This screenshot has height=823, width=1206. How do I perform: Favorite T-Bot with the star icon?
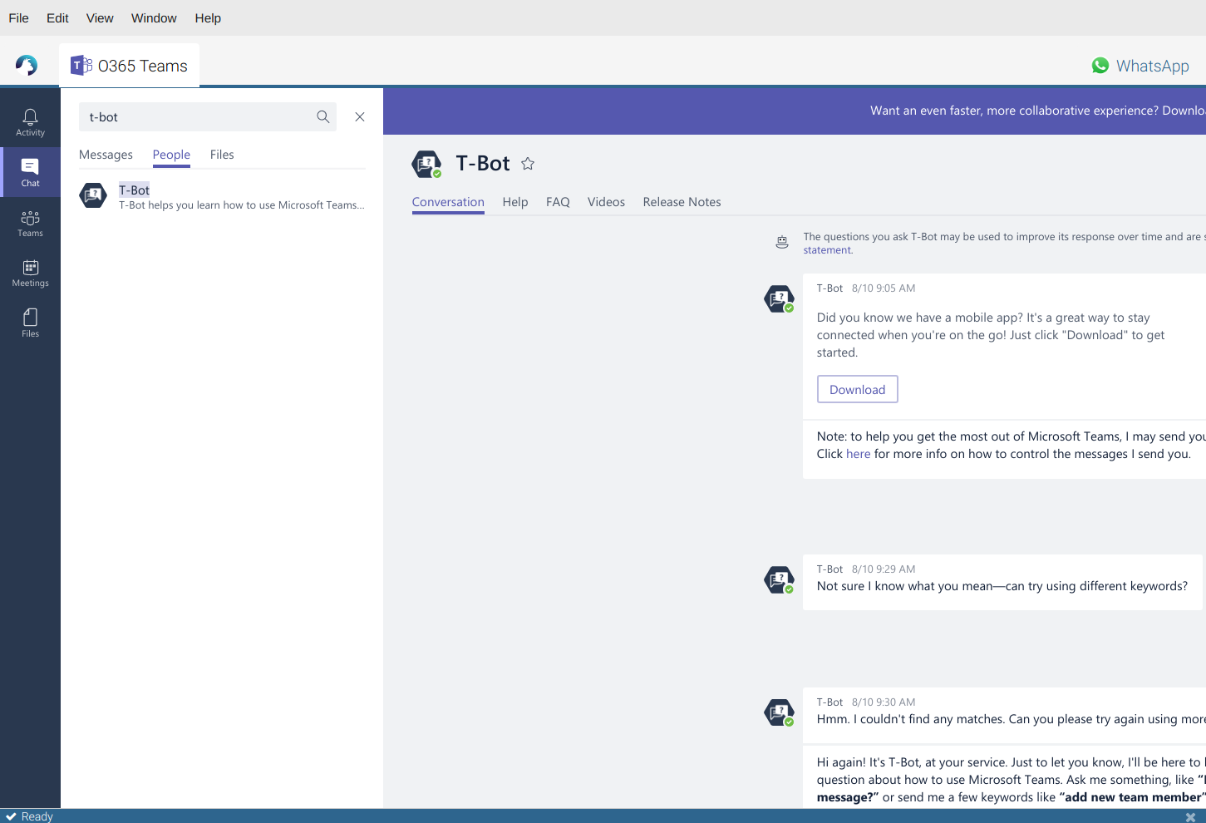point(528,164)
